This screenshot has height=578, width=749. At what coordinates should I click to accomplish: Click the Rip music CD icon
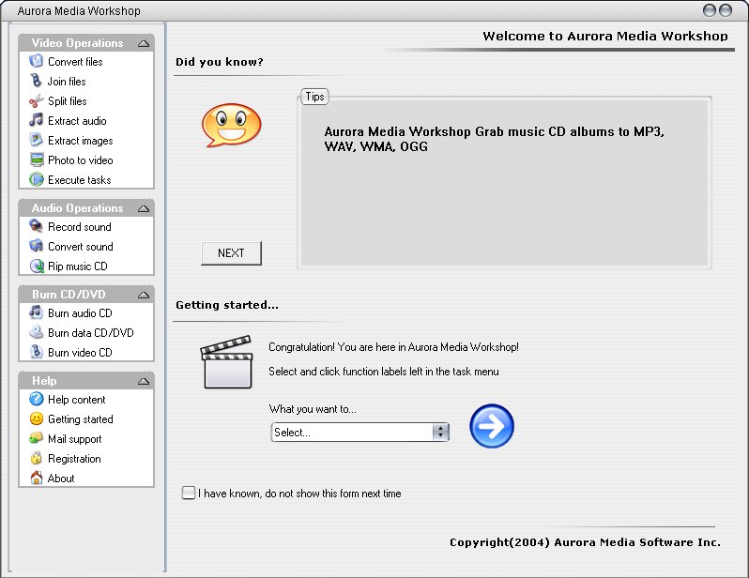[37, 266]
